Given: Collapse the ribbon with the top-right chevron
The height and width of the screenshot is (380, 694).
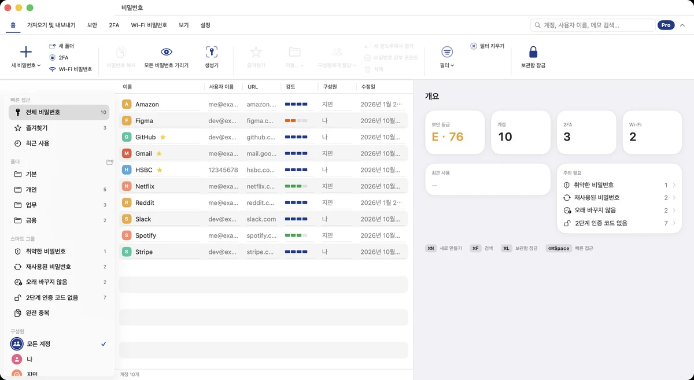Looking at the screenshot, I should 682,25.
